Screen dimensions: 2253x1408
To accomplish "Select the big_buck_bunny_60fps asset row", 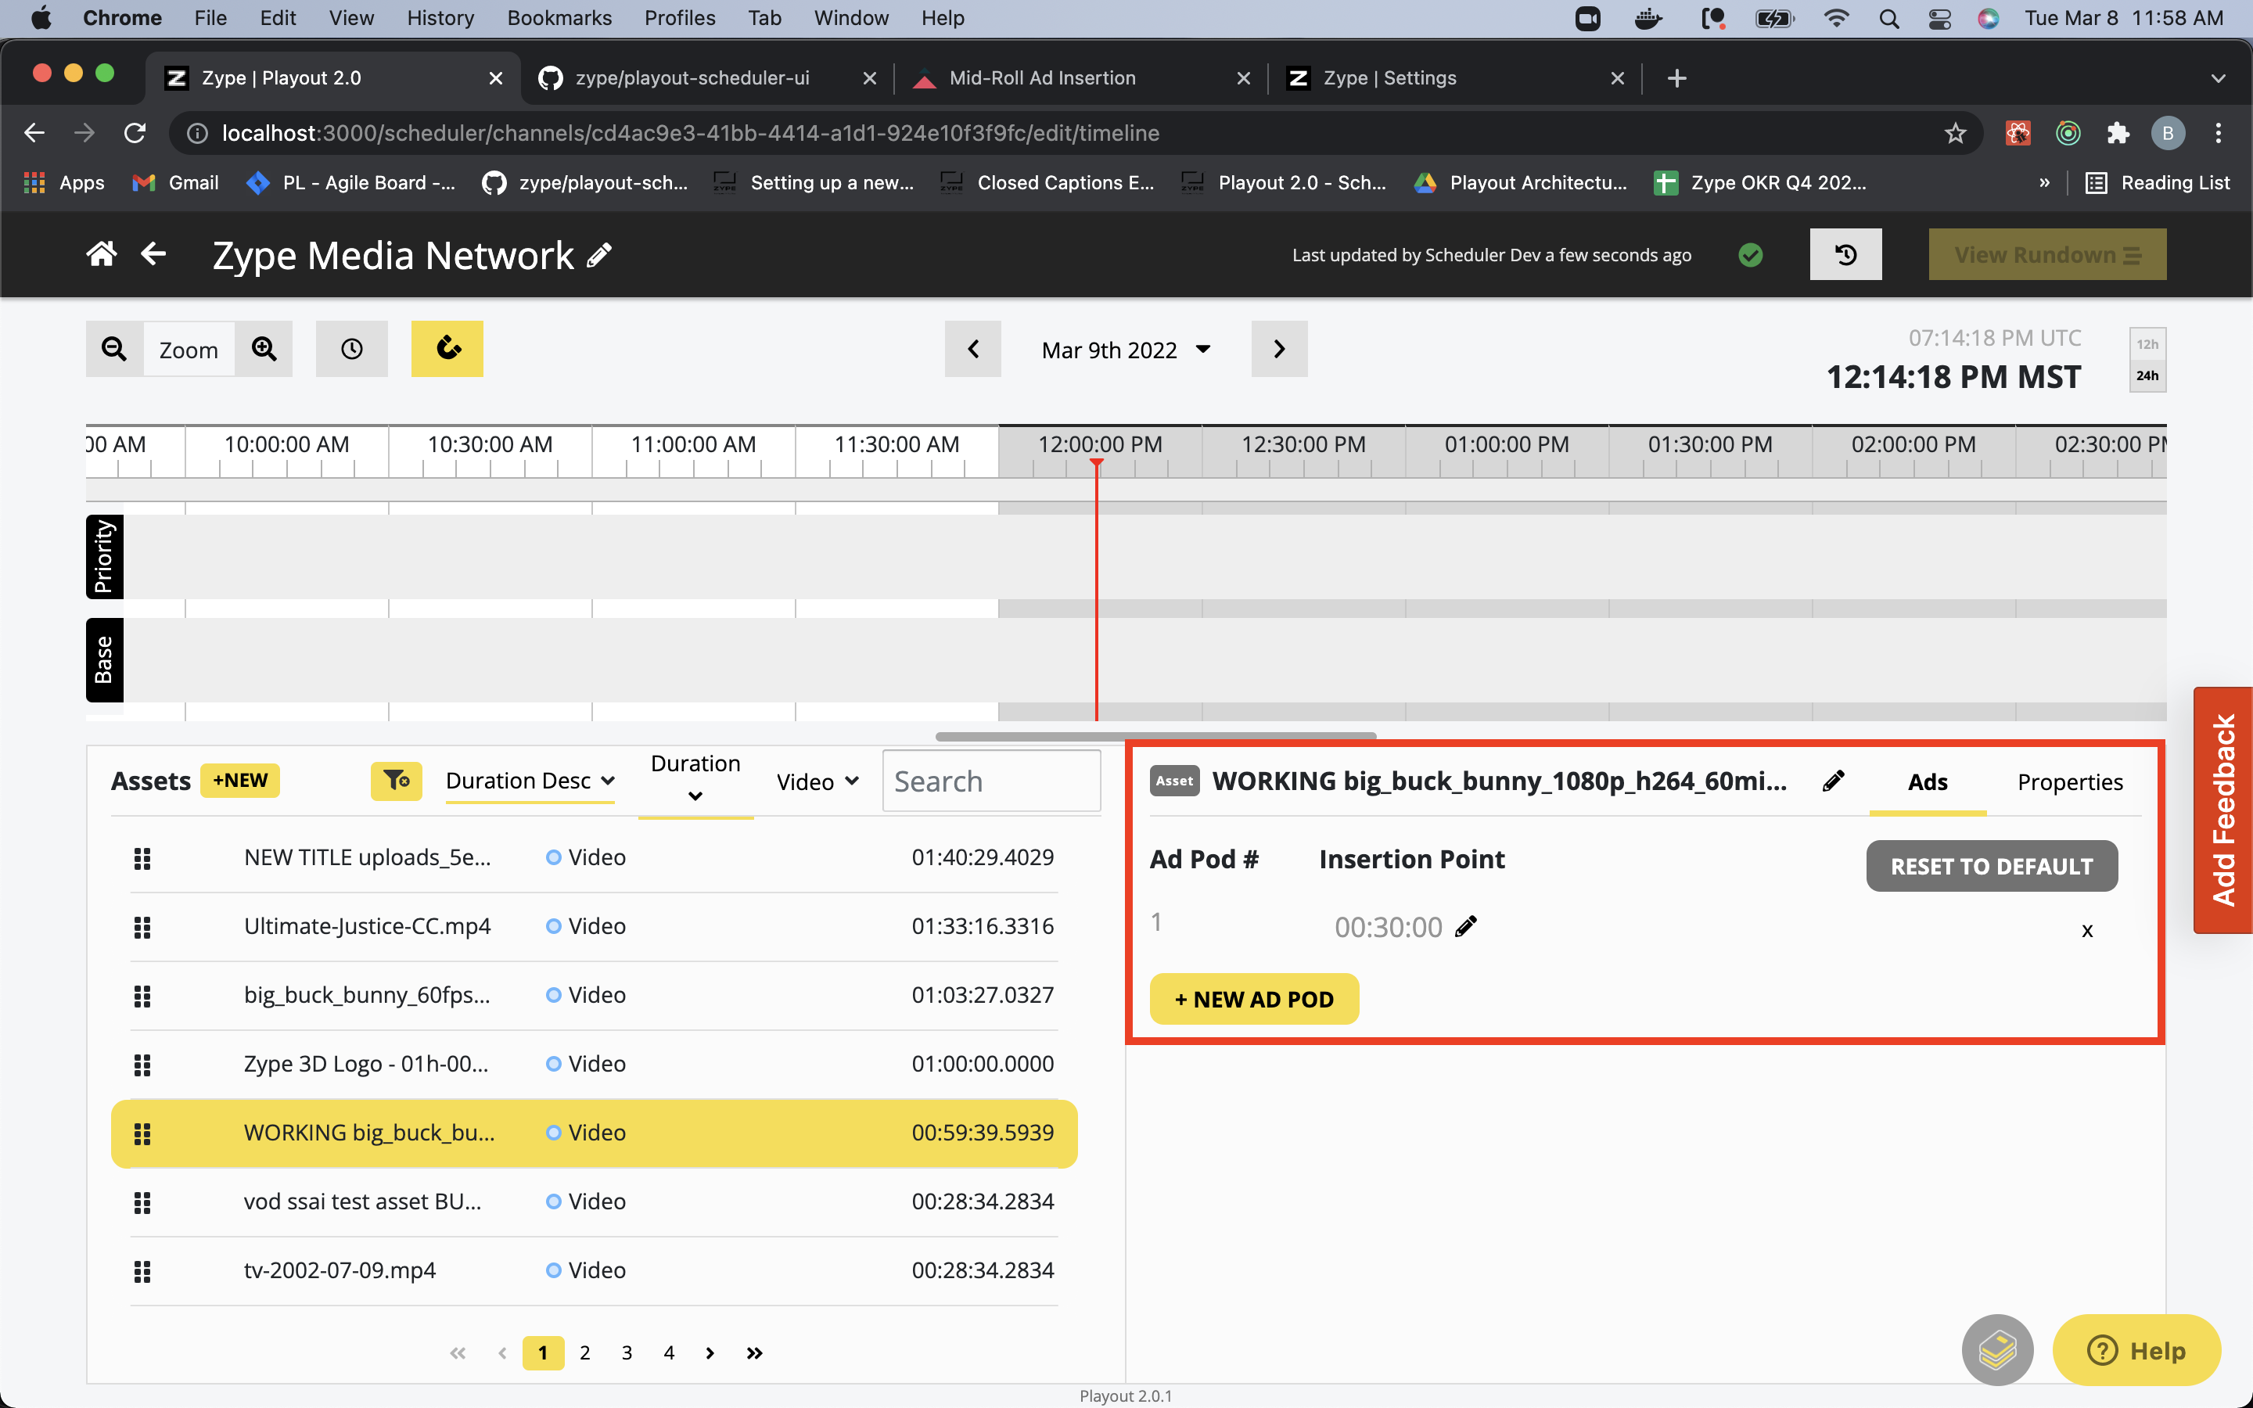I will pyautogui.click(x=594, y=996).
